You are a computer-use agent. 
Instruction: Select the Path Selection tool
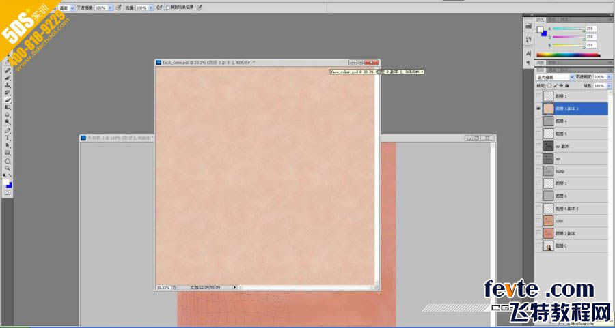tap(8, 146)
